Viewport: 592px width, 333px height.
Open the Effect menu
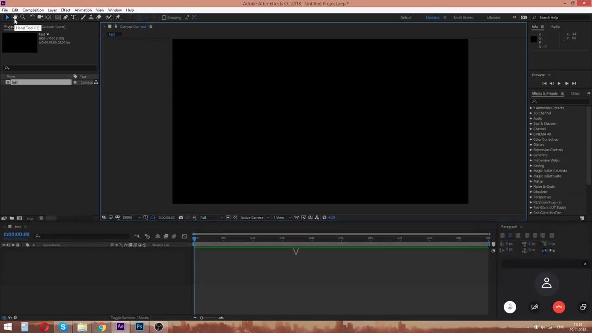pos(66,10)
